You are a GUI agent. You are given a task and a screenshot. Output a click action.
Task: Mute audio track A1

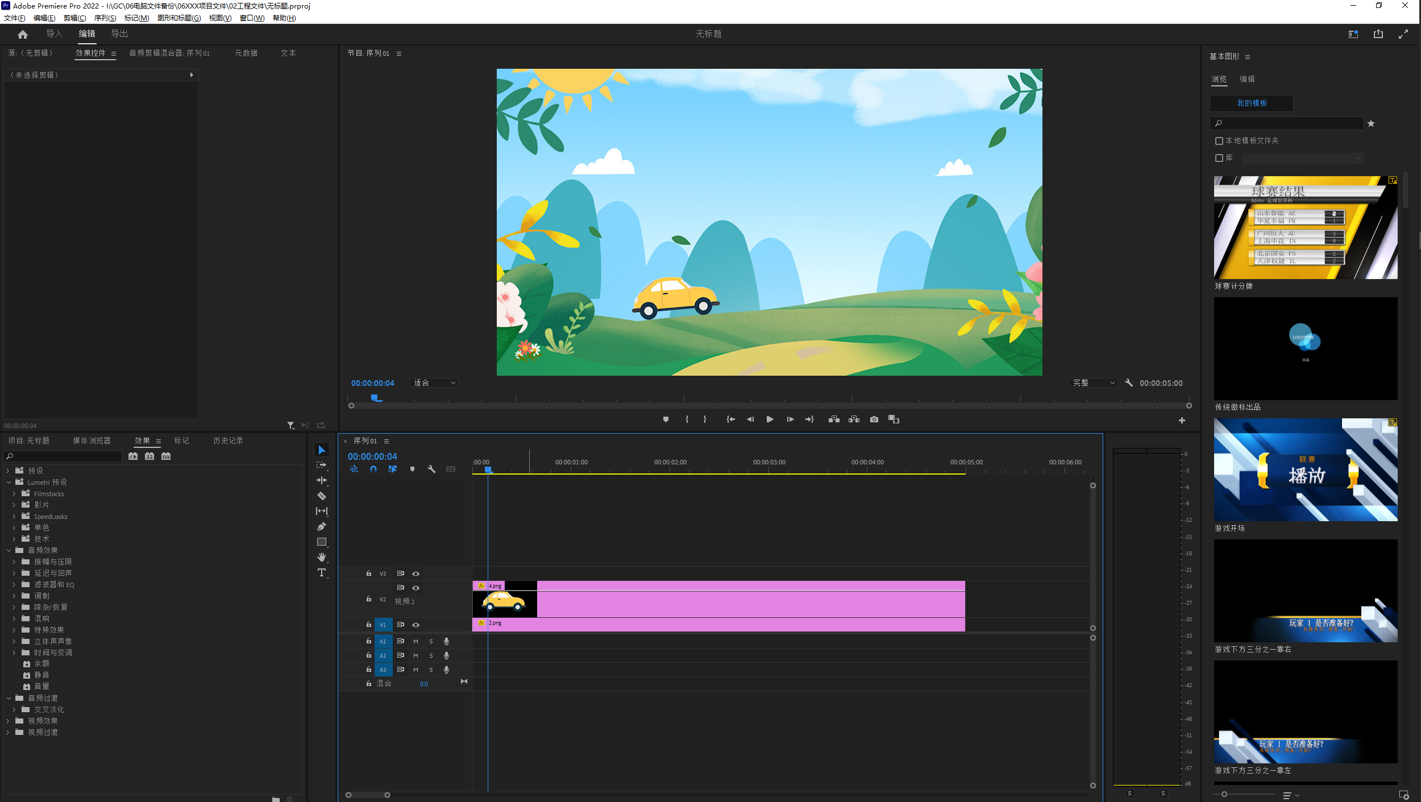[416, 641]
